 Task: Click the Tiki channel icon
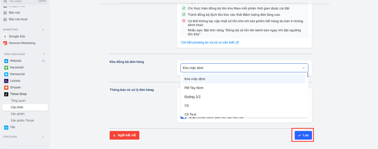(x=6, y=127)
